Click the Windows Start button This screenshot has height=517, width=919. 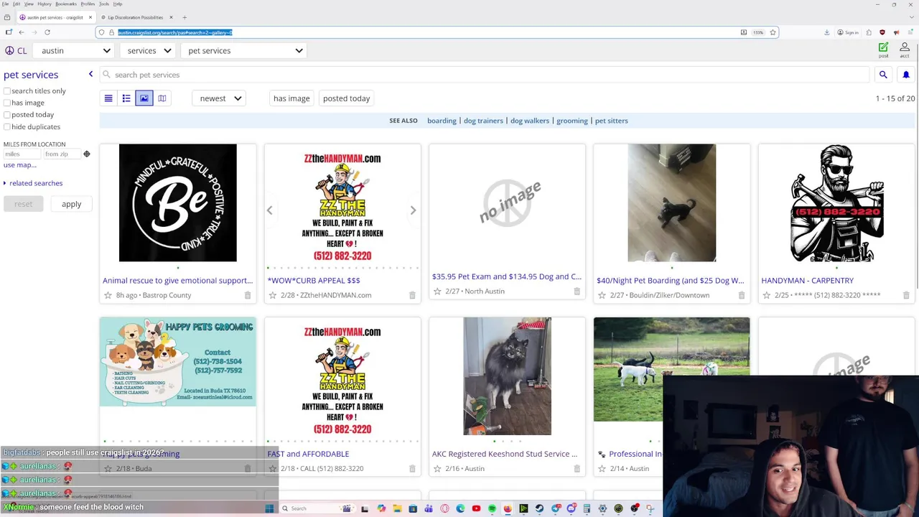pos(269,508)
